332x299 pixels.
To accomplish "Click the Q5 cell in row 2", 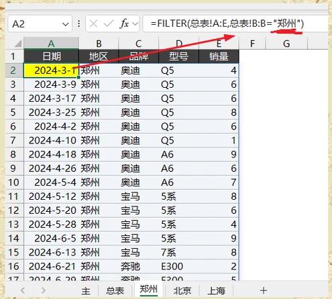I will click(178, 70).
